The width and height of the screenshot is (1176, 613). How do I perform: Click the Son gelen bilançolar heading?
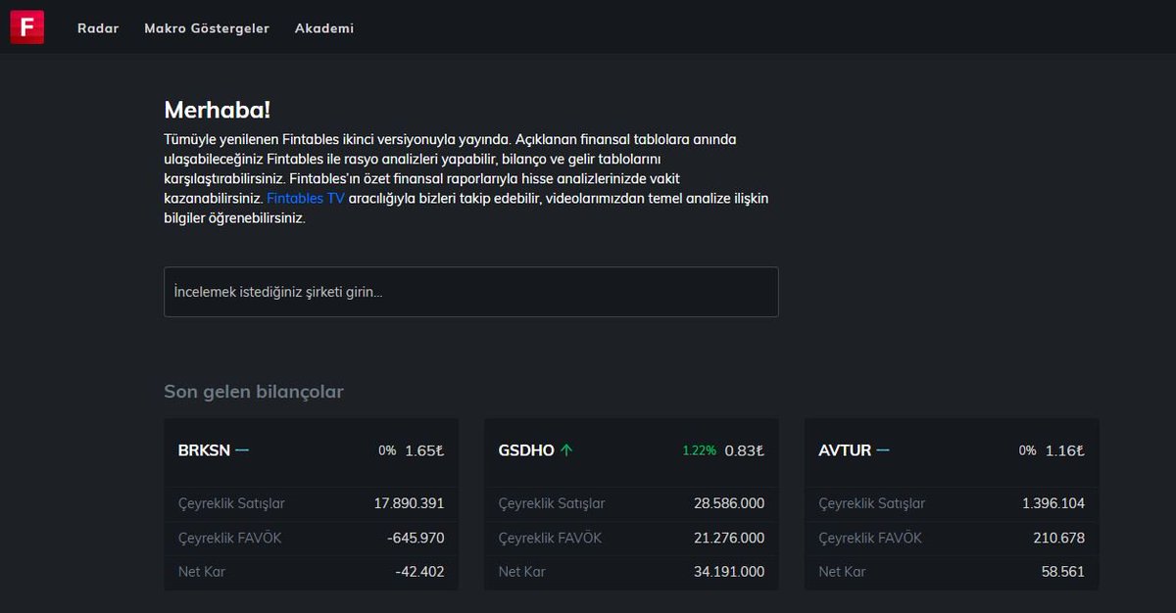253,392
